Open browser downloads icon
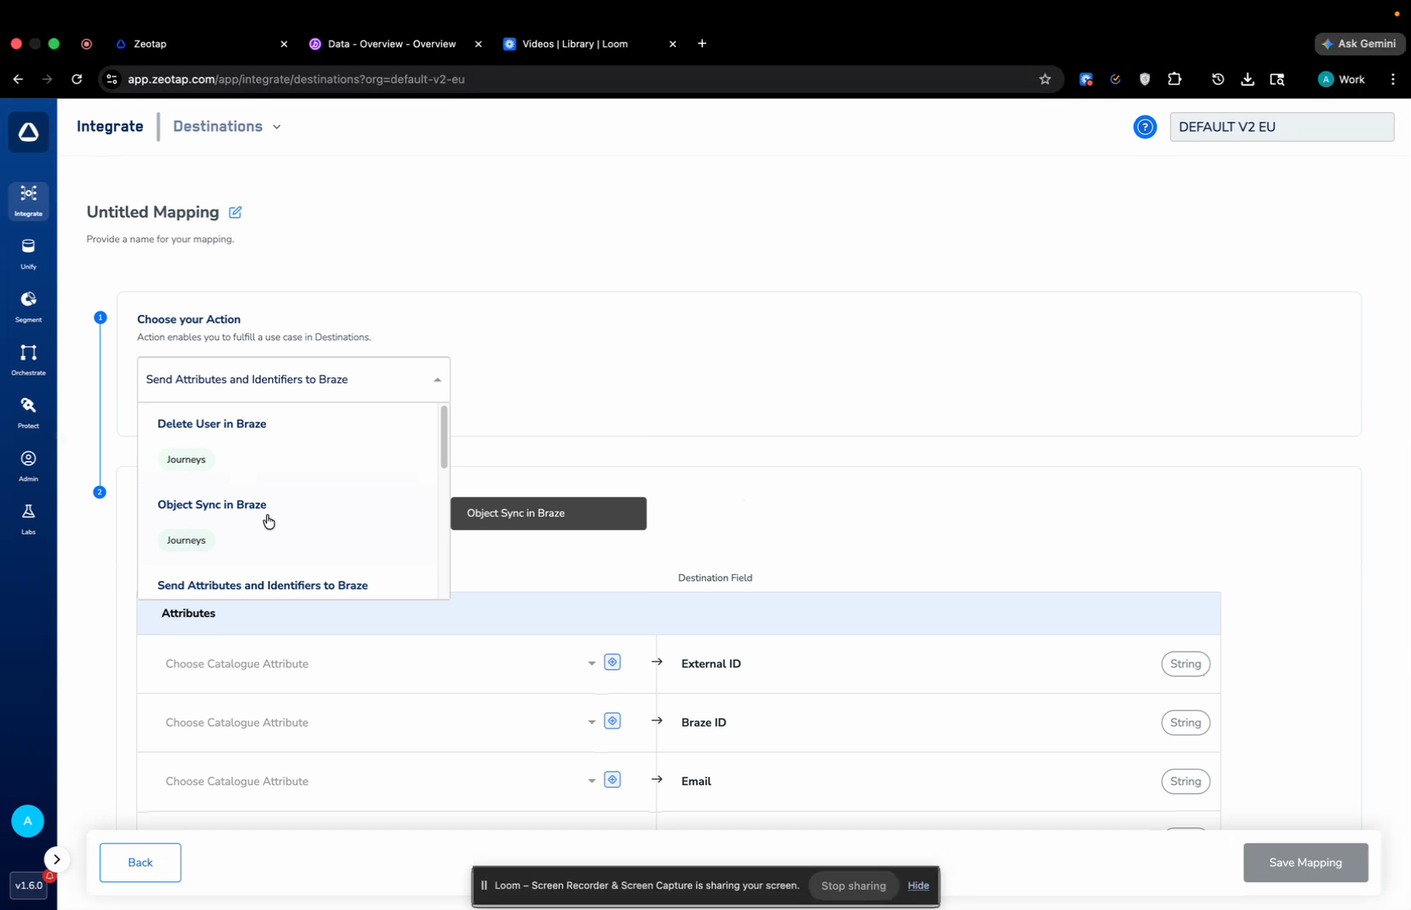 point(1247,79)
